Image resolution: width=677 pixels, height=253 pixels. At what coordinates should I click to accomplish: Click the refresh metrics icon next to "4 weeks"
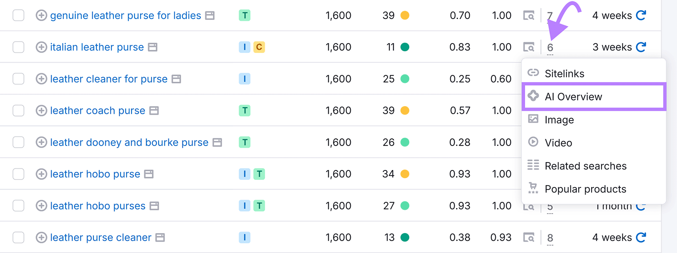641,15
